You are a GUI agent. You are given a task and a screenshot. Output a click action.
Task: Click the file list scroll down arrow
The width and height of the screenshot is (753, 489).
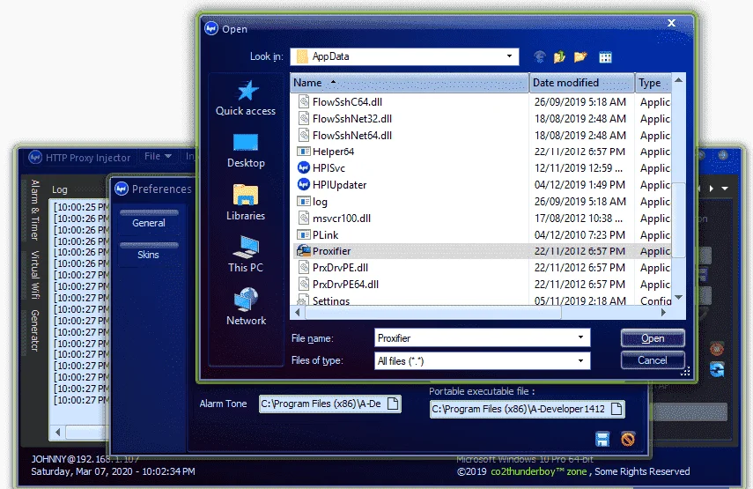pos(678,298)
